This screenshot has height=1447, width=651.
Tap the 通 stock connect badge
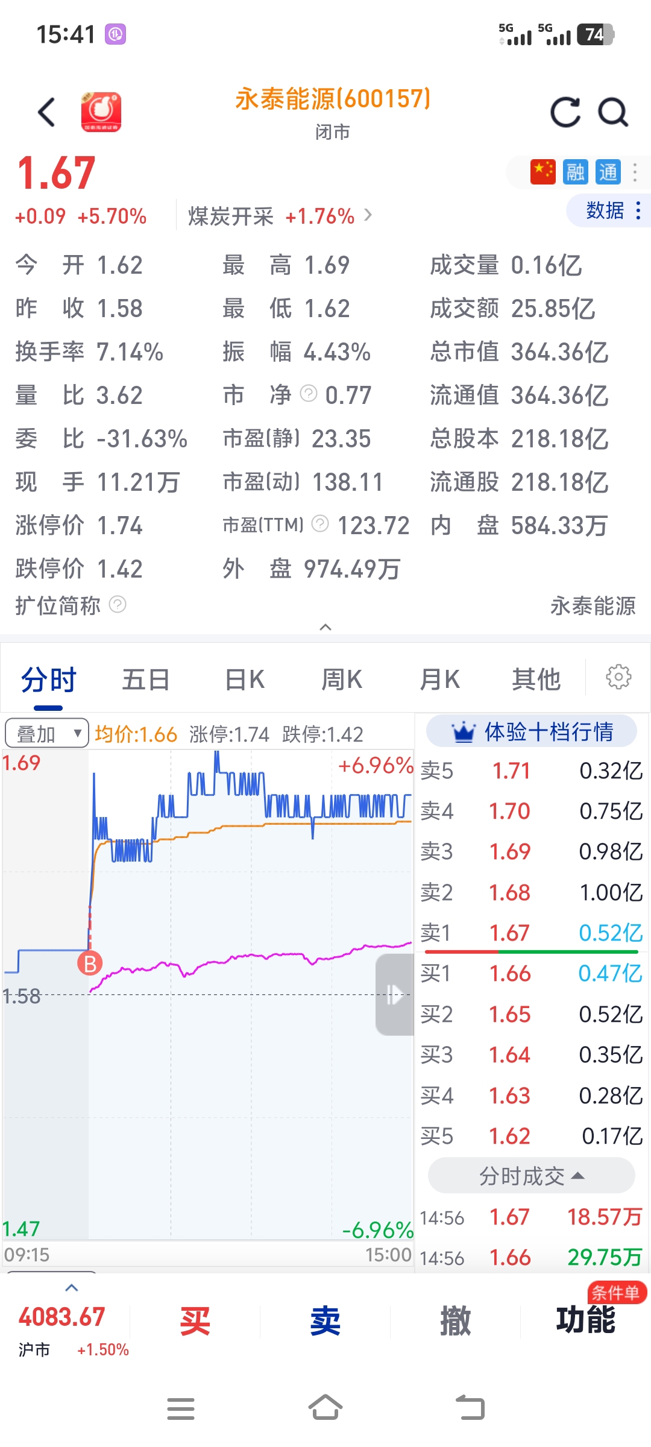(608, 172)
